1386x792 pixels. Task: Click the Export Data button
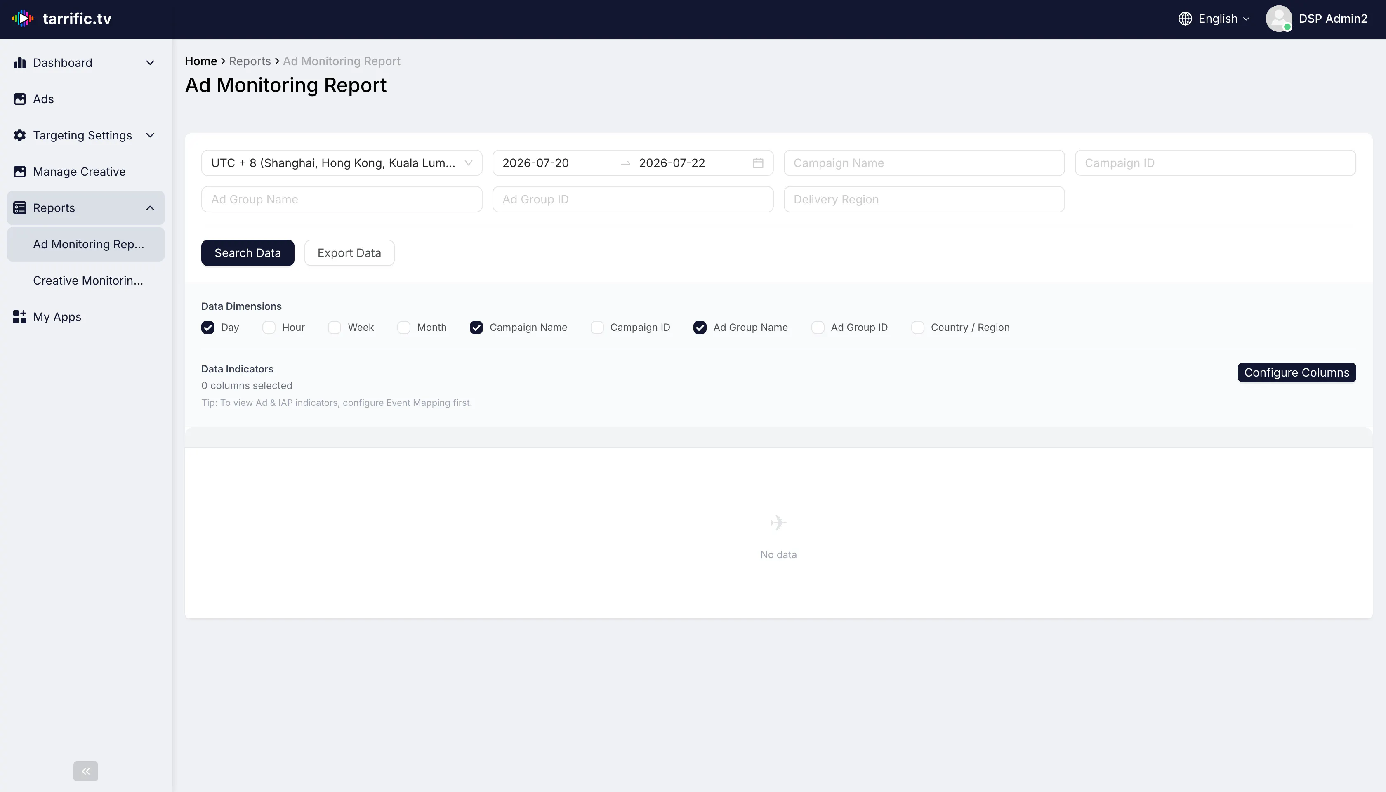click(349, 253)
